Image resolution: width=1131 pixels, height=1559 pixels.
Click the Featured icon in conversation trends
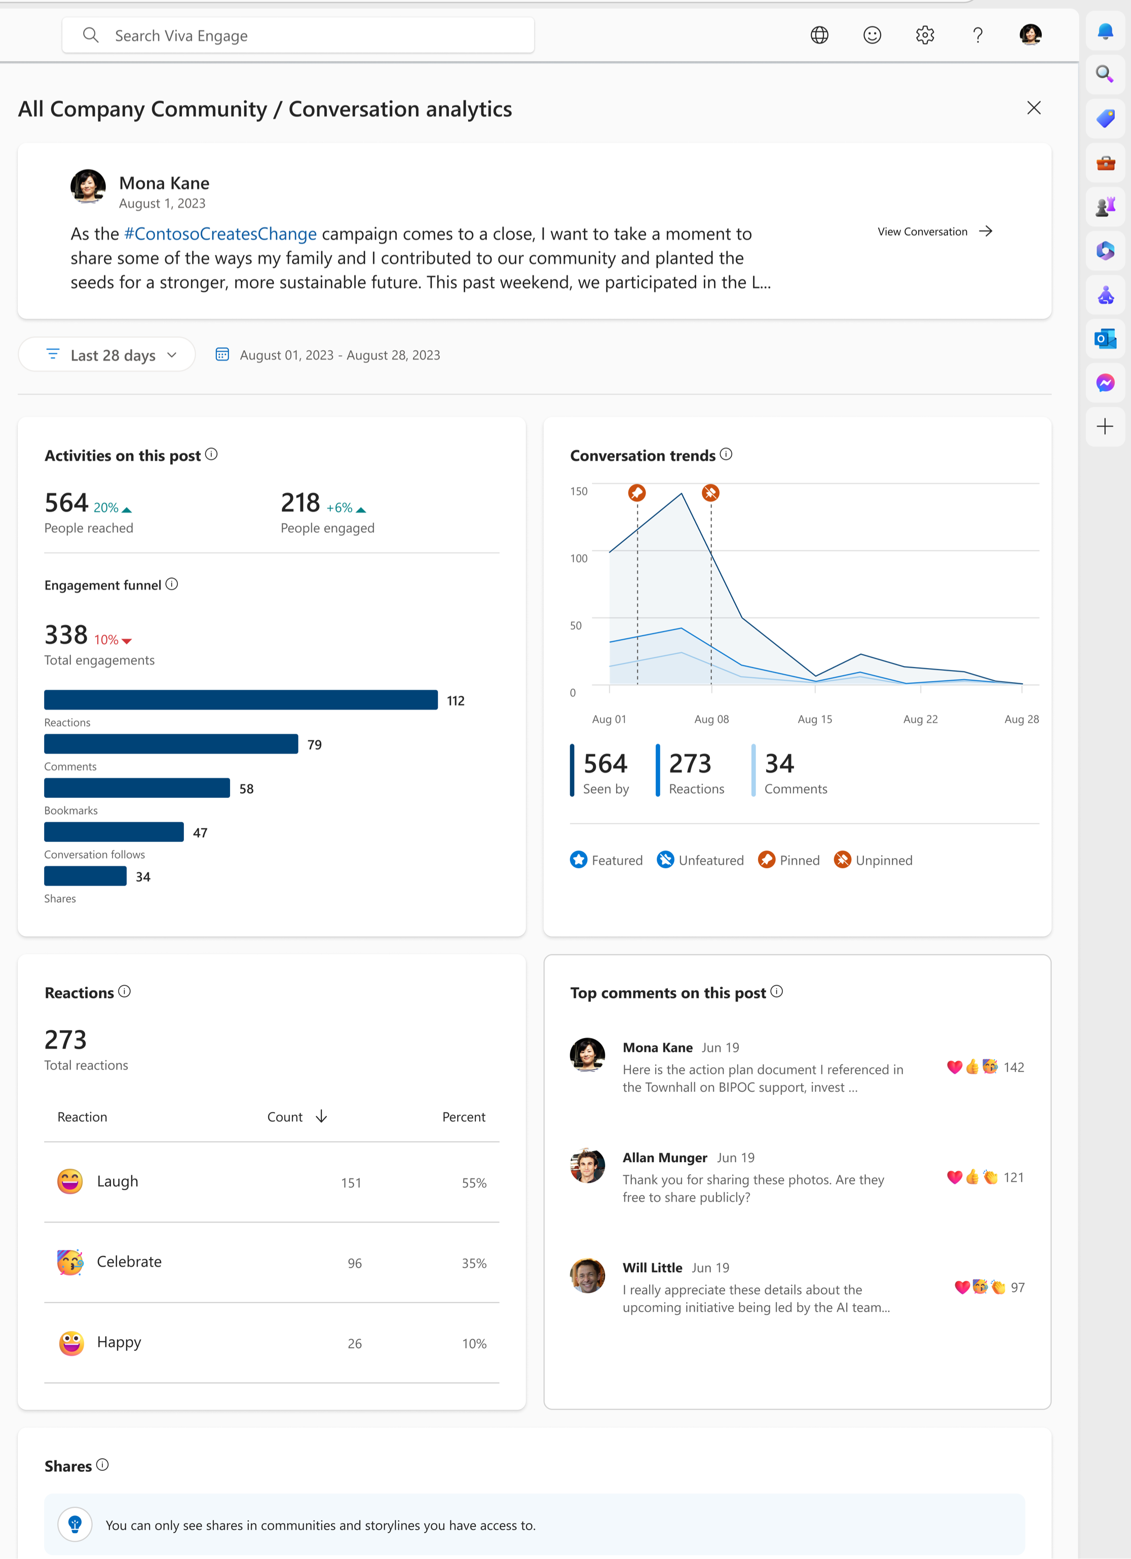pyautogui.click(x=578, y=860)
